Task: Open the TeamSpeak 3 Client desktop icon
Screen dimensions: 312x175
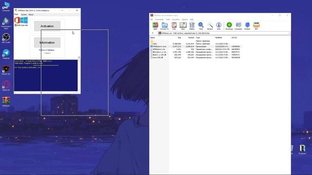Action: (x=6, y=23)
